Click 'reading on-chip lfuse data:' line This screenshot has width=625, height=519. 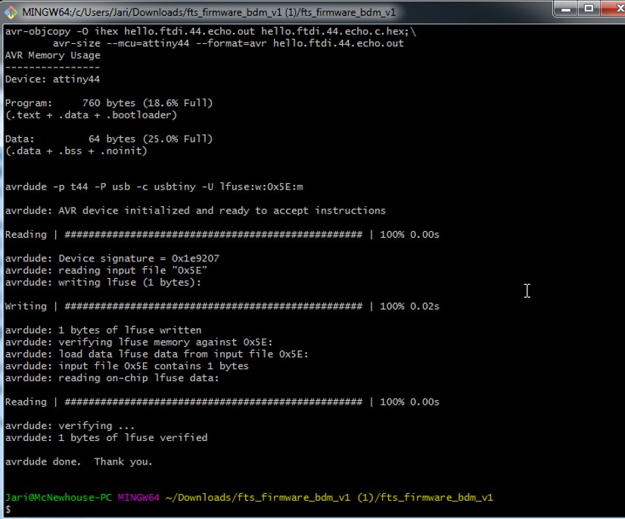(x=112, y=378)
